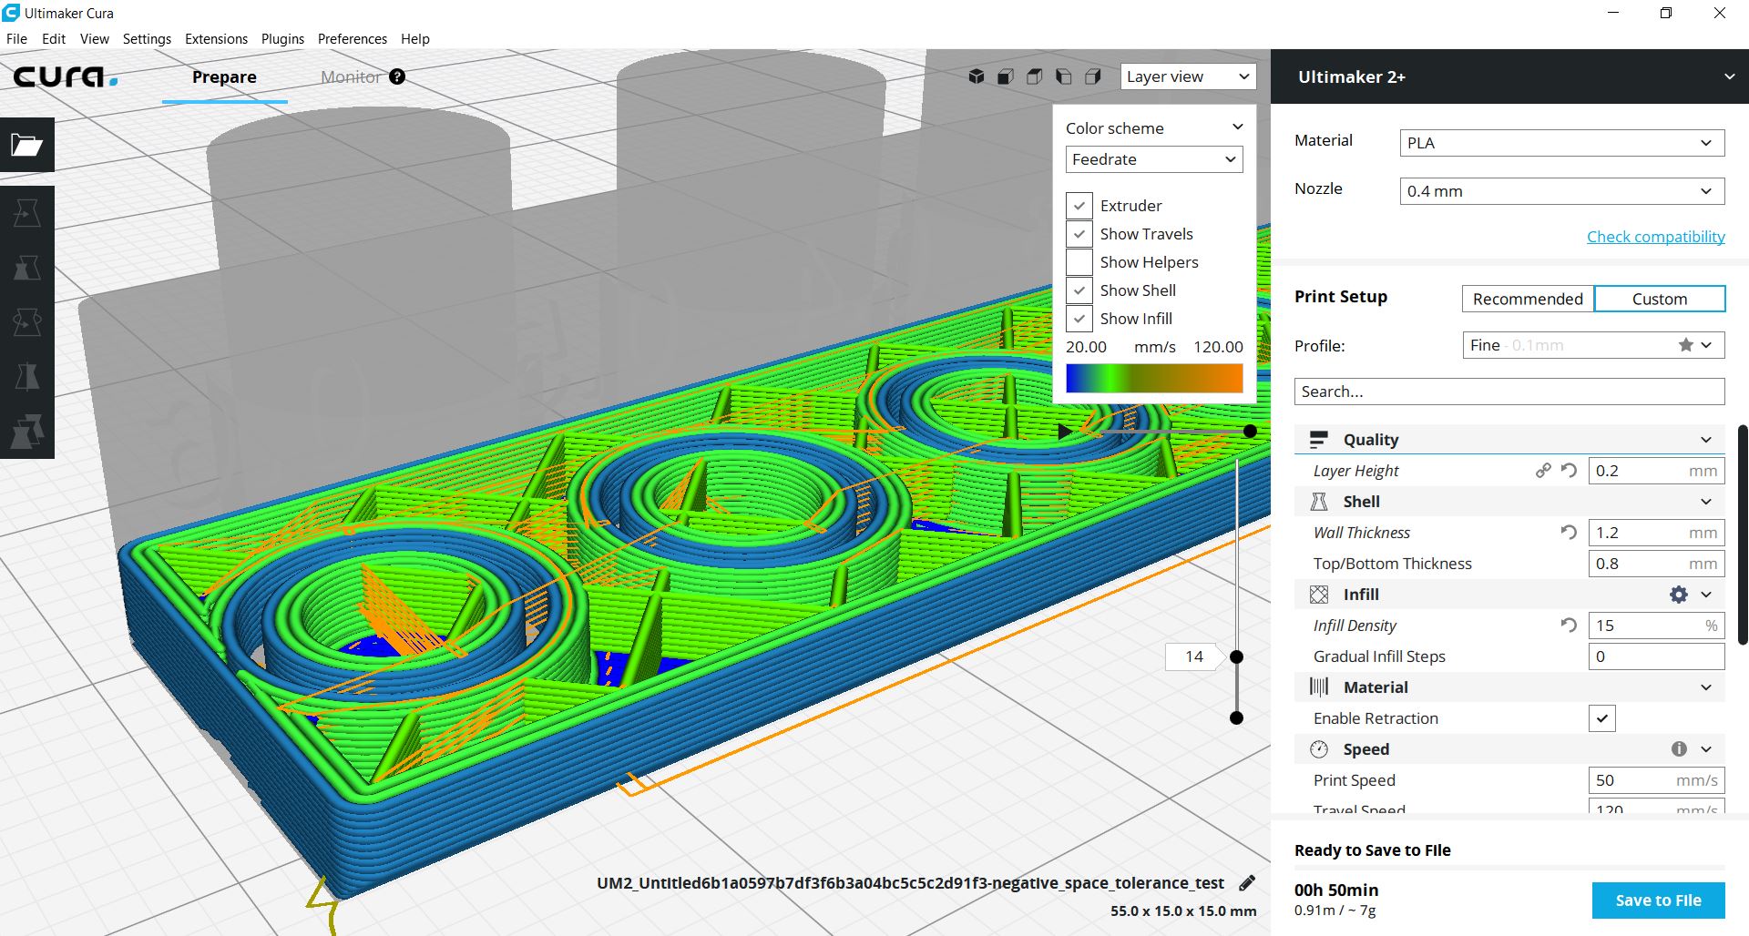Open the Layer view mode dropdown

click(1188, 76)
